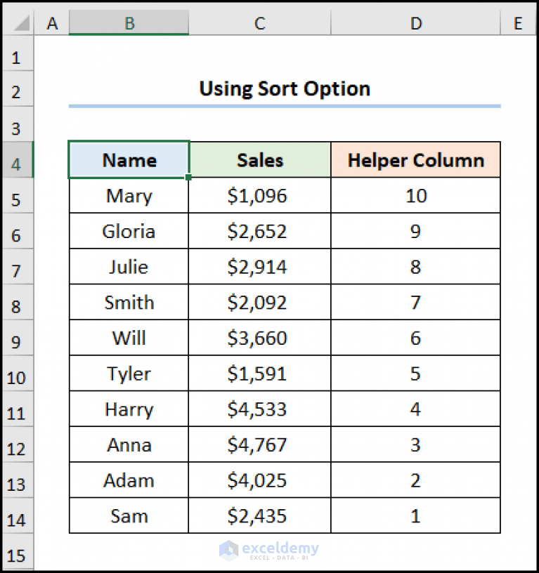This screenshot has width=539, height=573.
Task: Click the helper value 10 cell
Action: coord(415,196)
